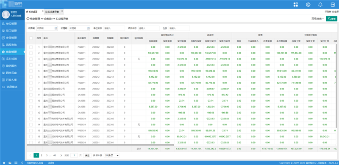Check the checkbox for row 1

[31, 47]
